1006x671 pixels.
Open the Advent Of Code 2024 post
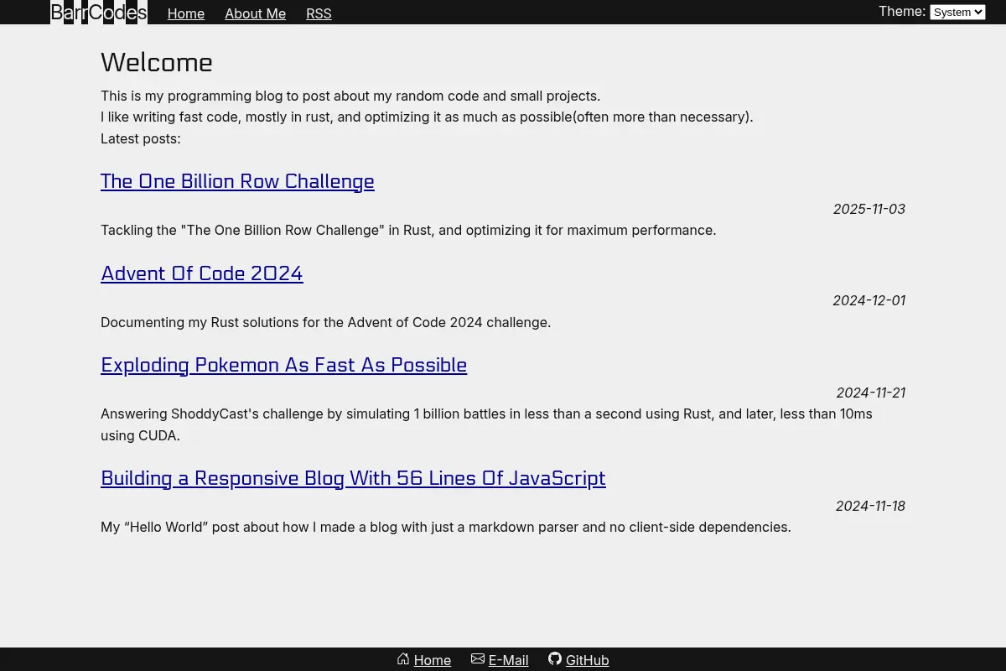(x=201, y=273)
